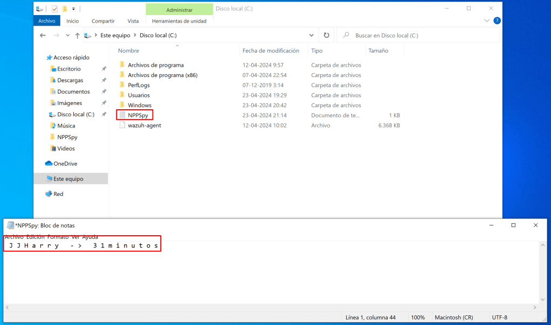551x325 pixels.
Task: Switch to the Compartir ribbon tab
Action: (x=103, y=21)
